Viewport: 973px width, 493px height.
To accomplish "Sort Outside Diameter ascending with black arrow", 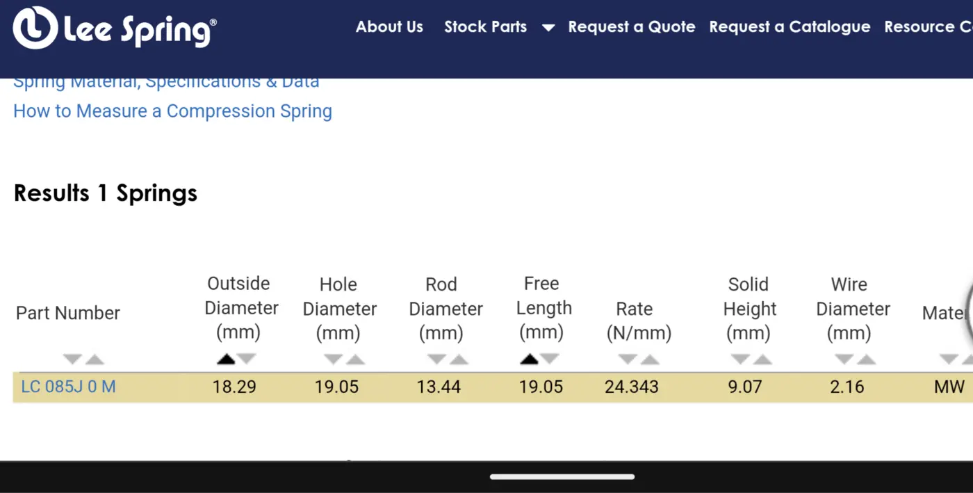I will click(226, 359).
